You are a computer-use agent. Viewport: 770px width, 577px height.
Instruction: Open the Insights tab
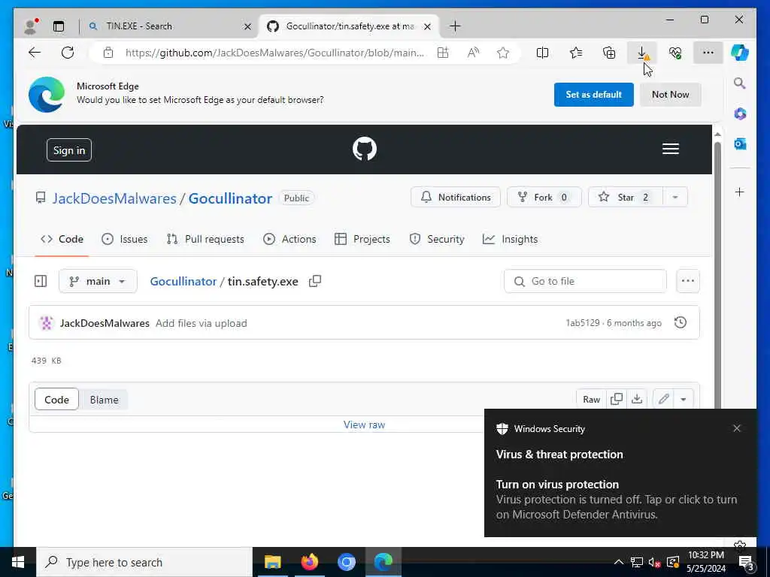(x=511, y=239)
